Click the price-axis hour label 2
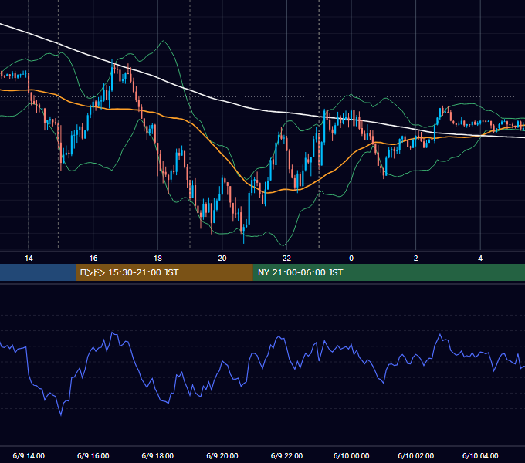 tap(416, 259)
